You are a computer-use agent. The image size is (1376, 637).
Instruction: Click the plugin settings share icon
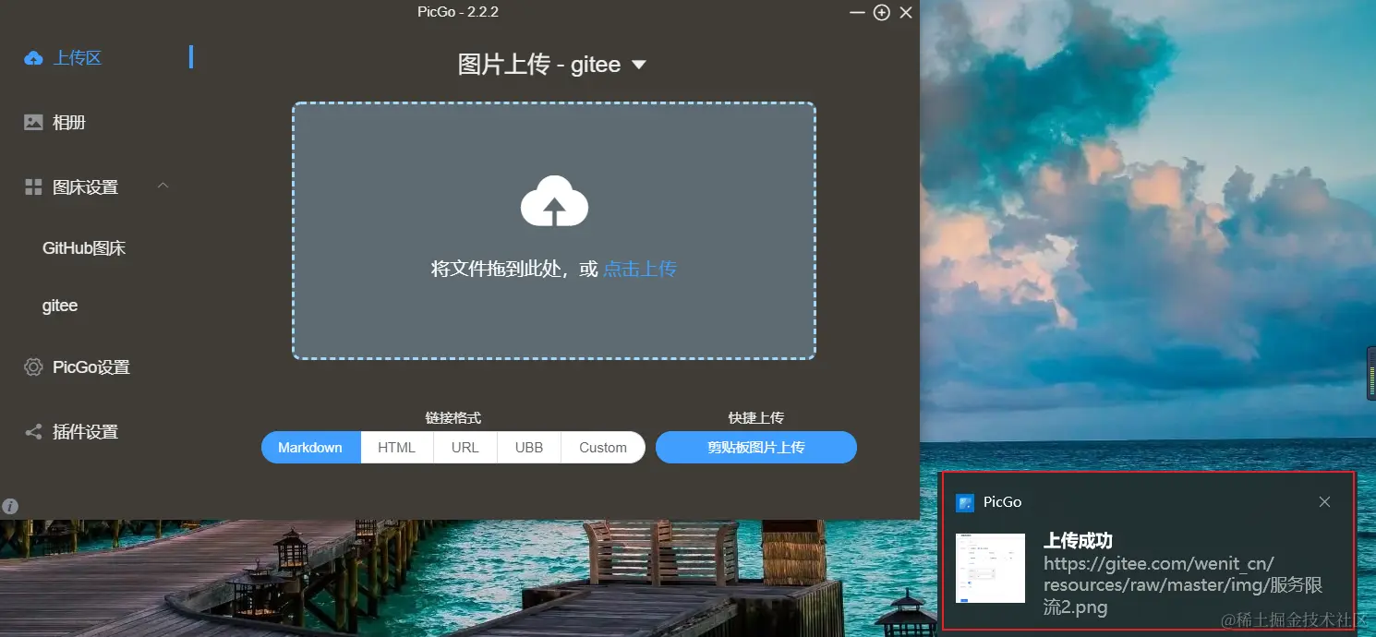(33, 432)
